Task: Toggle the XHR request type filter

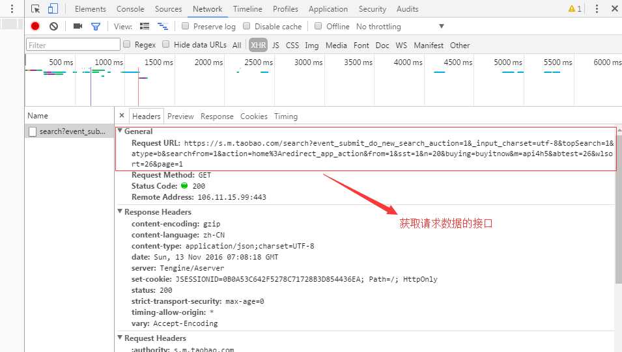Action: (258, 45)
